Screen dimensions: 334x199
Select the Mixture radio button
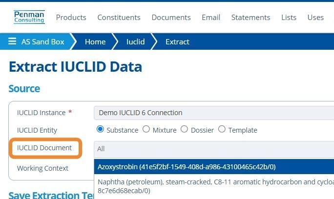coord(146,130)
